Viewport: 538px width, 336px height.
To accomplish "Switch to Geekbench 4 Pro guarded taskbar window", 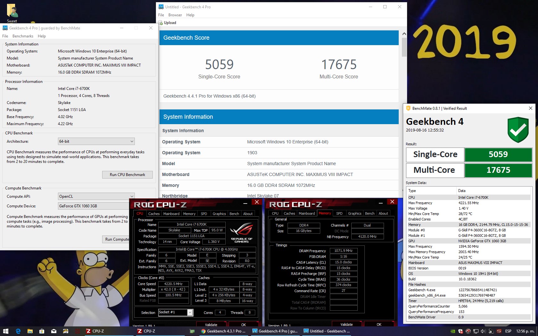I will point(275,331).
